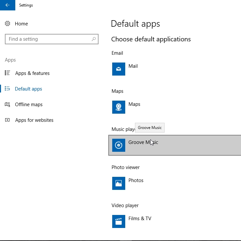Click the Photos app icon
This screenshot has height=241, width=241.
(x=119, y=183)
